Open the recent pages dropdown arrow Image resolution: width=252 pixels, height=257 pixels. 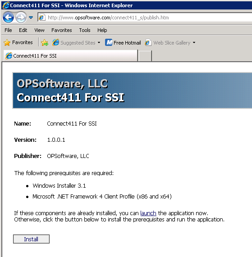(x=31, y=17)
